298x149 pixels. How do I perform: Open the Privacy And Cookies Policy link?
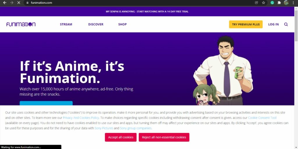pos(81,118)
